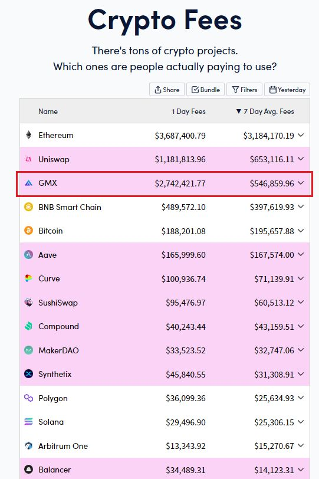Click the GMX triangle logo icon
Viewport: 319px width, 479px height.
point(28,183)
